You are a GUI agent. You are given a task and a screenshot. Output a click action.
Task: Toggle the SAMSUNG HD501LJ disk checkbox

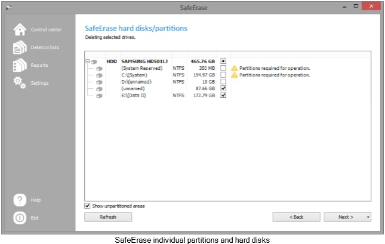click(x=223, y=61)
